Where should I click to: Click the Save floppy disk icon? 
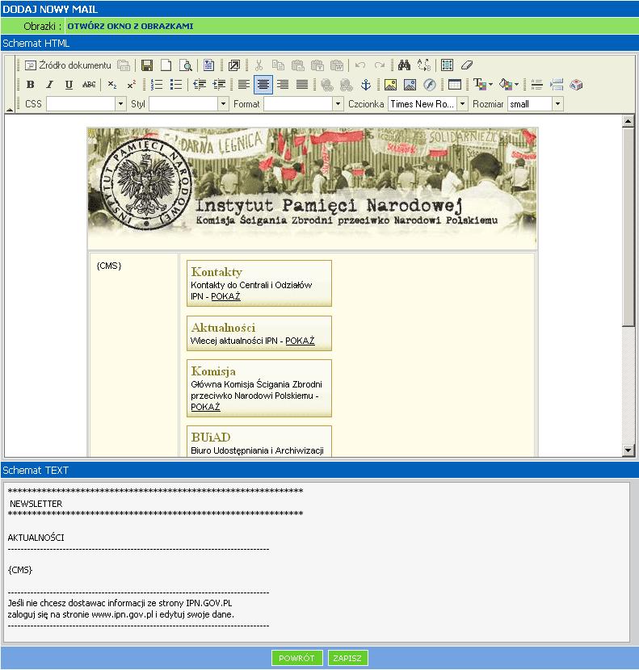(147, 65)
